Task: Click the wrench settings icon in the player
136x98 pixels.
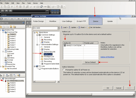Action: click(x=47, y=11)
